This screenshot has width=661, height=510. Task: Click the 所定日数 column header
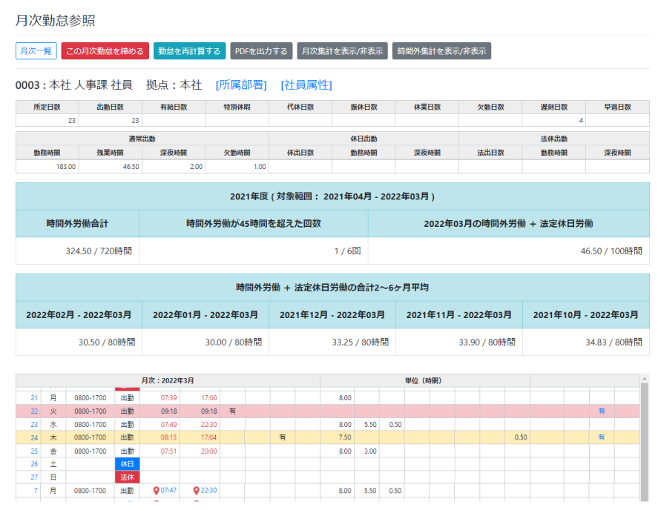(x=47, y=107)
